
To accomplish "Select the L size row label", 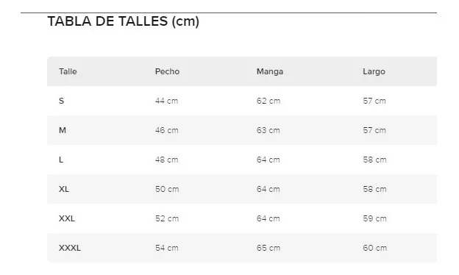I will tap(61, 160).
